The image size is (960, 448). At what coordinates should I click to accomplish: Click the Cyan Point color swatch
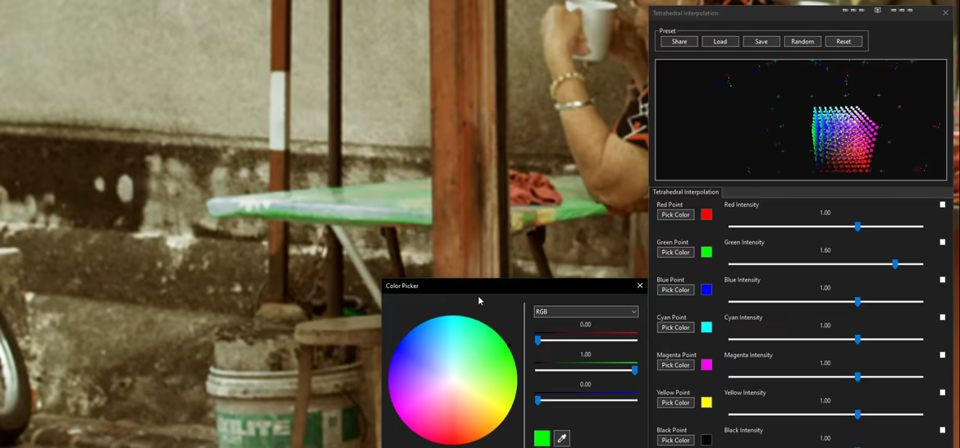point(706,327)
